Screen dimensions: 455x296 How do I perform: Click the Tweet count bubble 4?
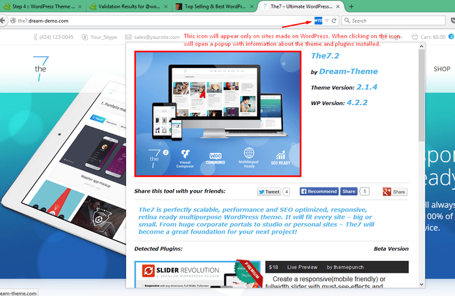pos(287,191)
